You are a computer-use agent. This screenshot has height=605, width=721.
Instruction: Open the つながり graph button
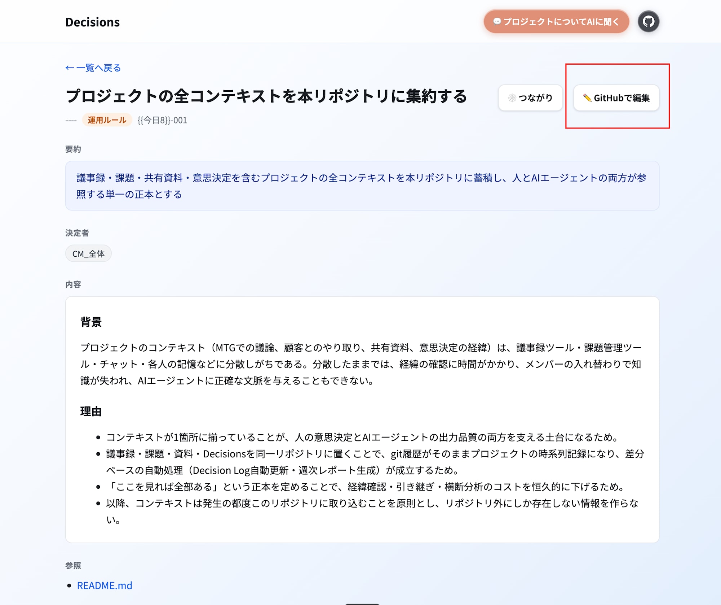530,98
